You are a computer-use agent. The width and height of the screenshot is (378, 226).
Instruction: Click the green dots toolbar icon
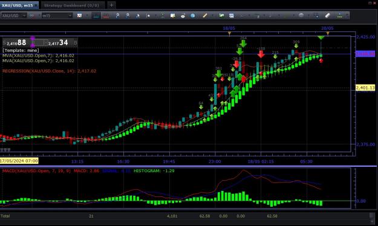339,16
